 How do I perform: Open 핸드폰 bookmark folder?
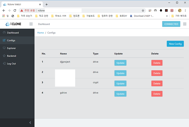75,16
